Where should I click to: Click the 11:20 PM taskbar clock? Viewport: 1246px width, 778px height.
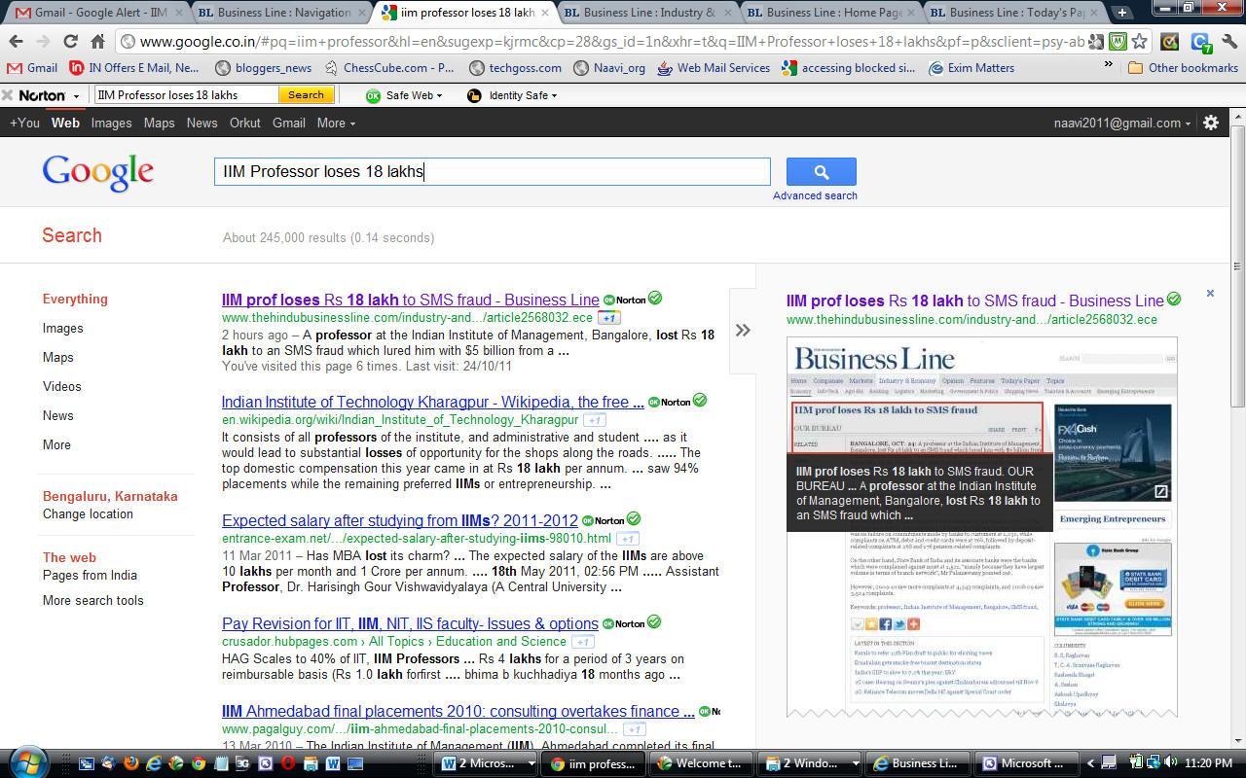pyautogui.click(x=1208, y=763)
